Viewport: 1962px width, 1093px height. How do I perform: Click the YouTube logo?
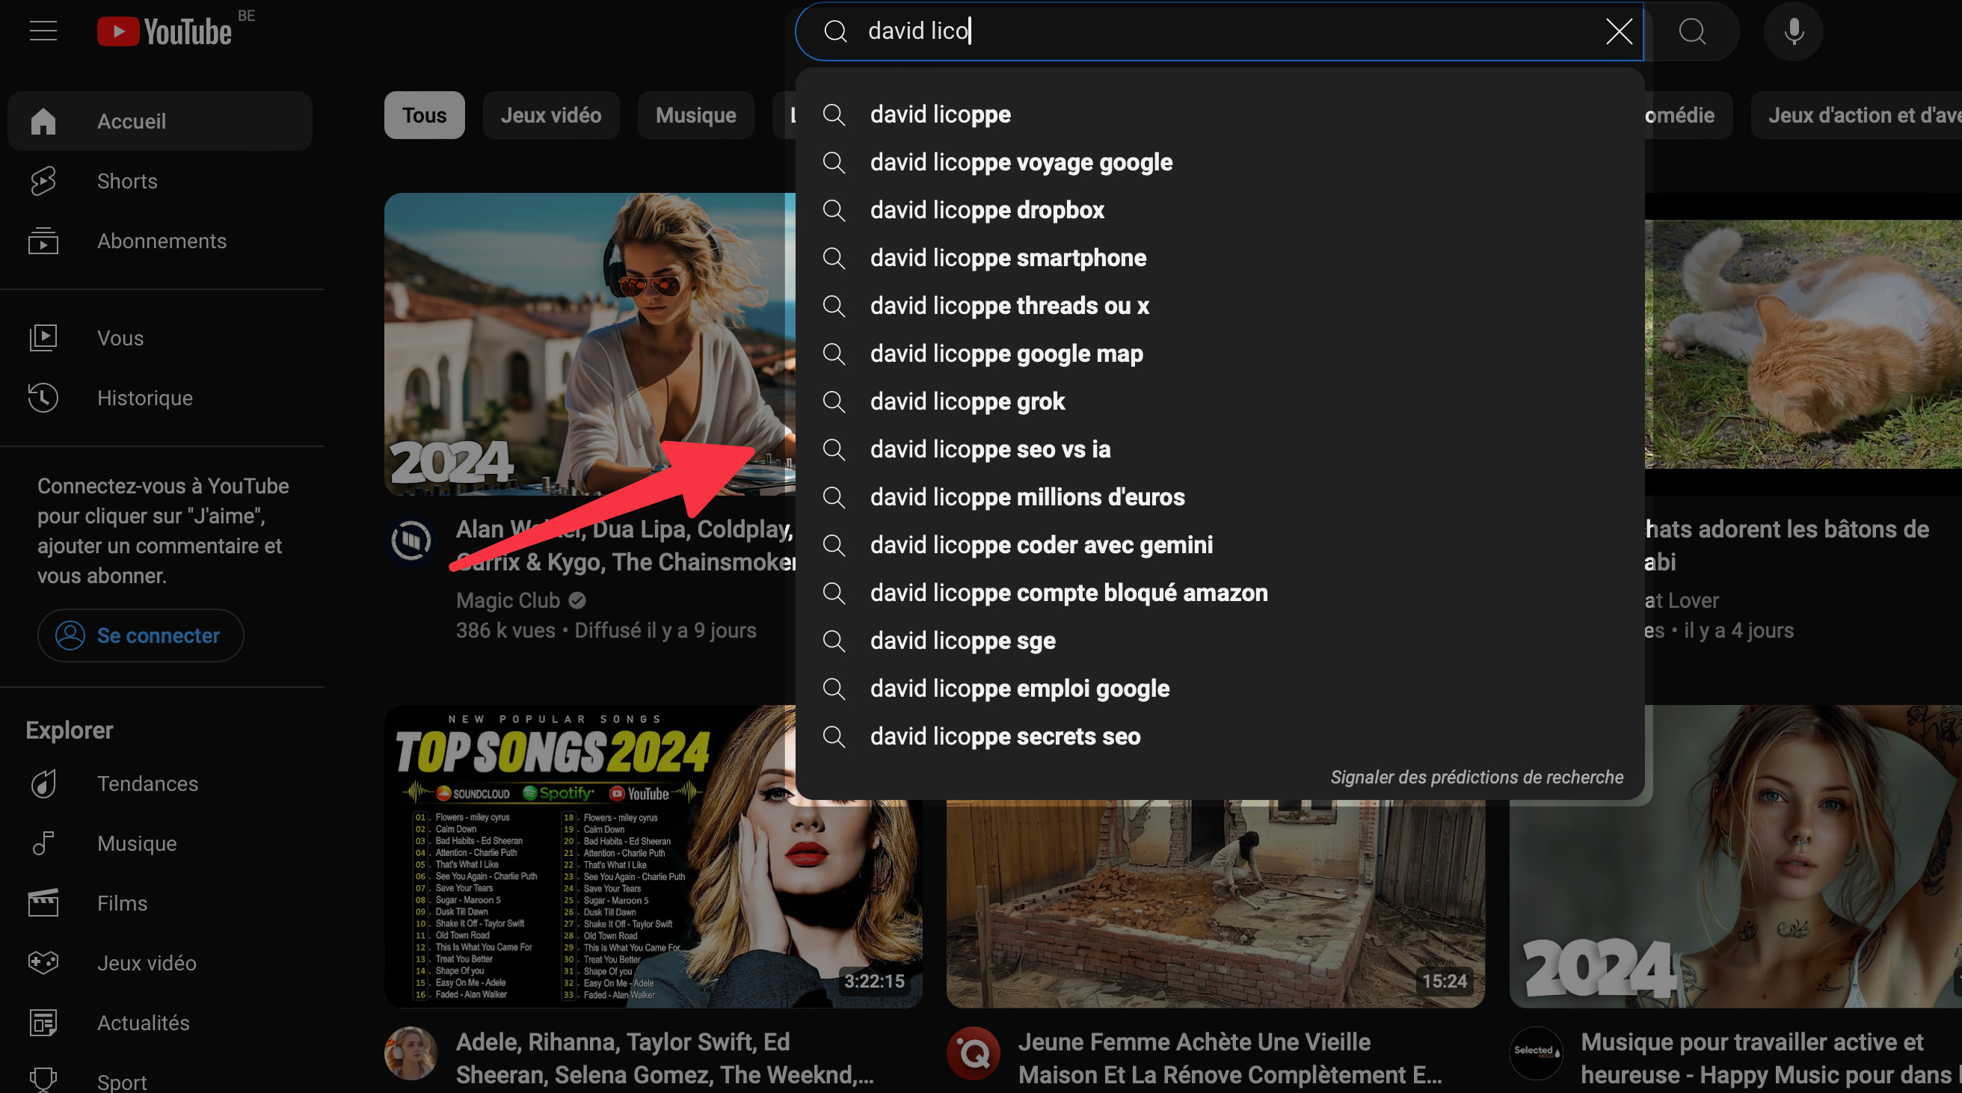tap(165, 31)
